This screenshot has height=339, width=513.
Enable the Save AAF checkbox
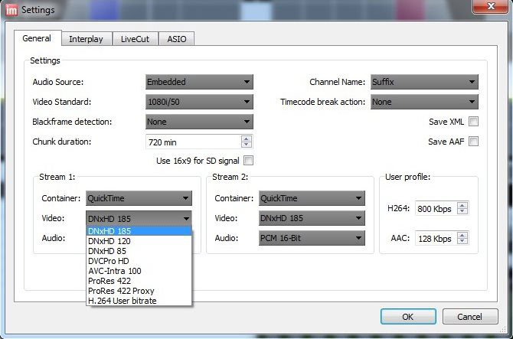[474, 142]
